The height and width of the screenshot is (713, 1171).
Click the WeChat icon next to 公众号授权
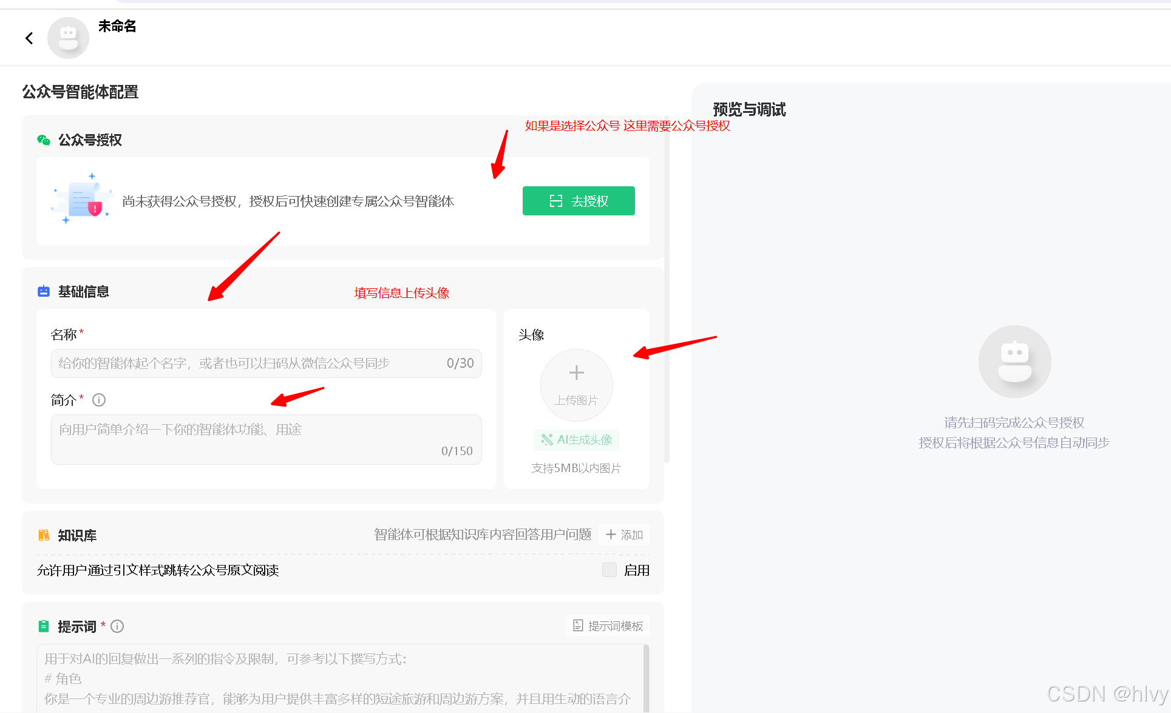(44, 140)
